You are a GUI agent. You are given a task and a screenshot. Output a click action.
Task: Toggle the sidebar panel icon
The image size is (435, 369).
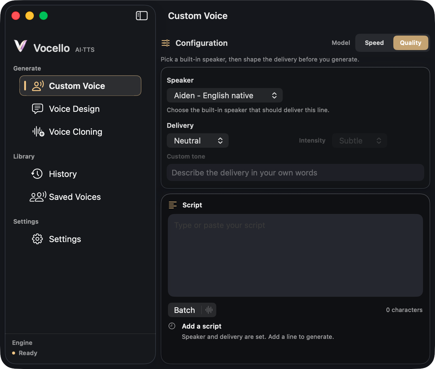[142, 16]
